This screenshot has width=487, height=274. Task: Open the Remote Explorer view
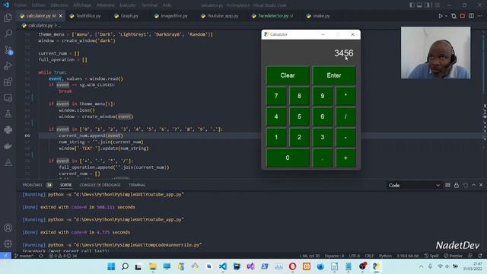pos(8,98)
